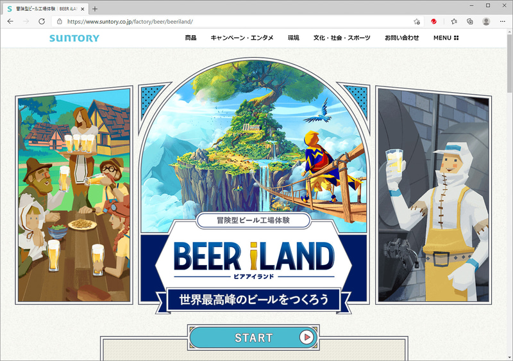Open the お問い合わせ menu item
Viewport: 513px width, 361px height.
pos(402,38)
